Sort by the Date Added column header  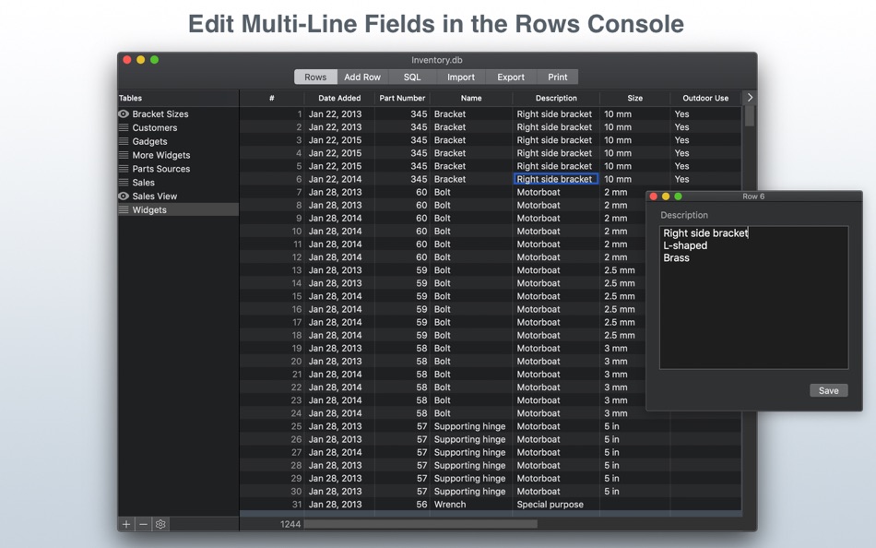pyautogui.click(x=339, y=98)
